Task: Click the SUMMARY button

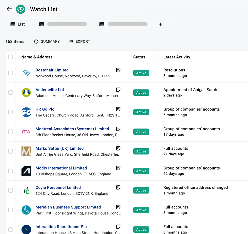Action: point(47,41)
